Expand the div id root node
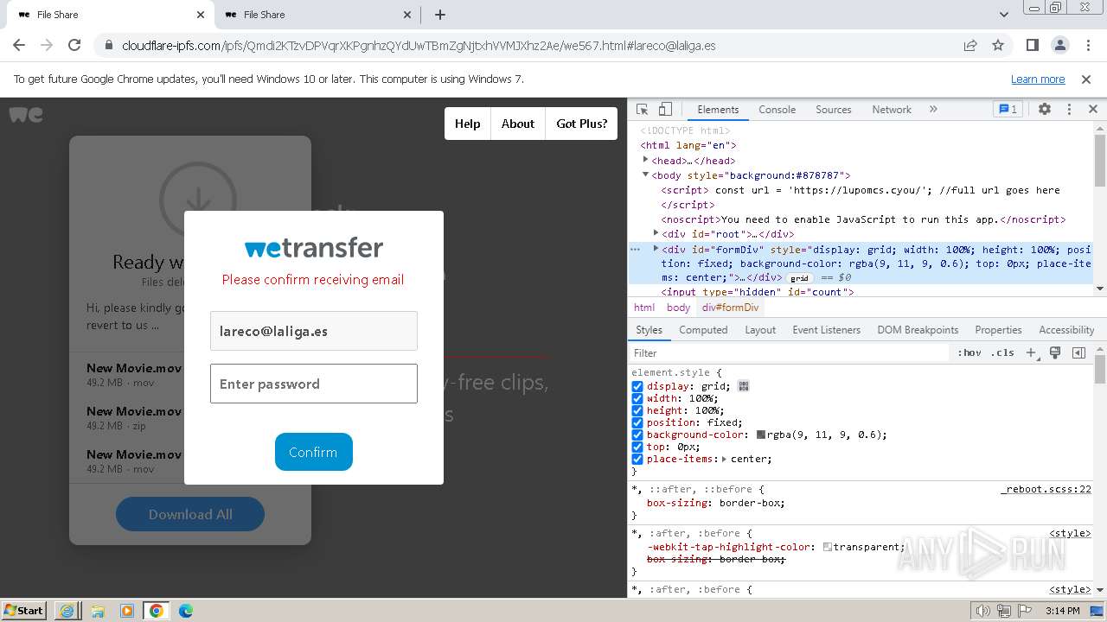The height and width of the screenshot is (622, 1107). tap(656, 233)
